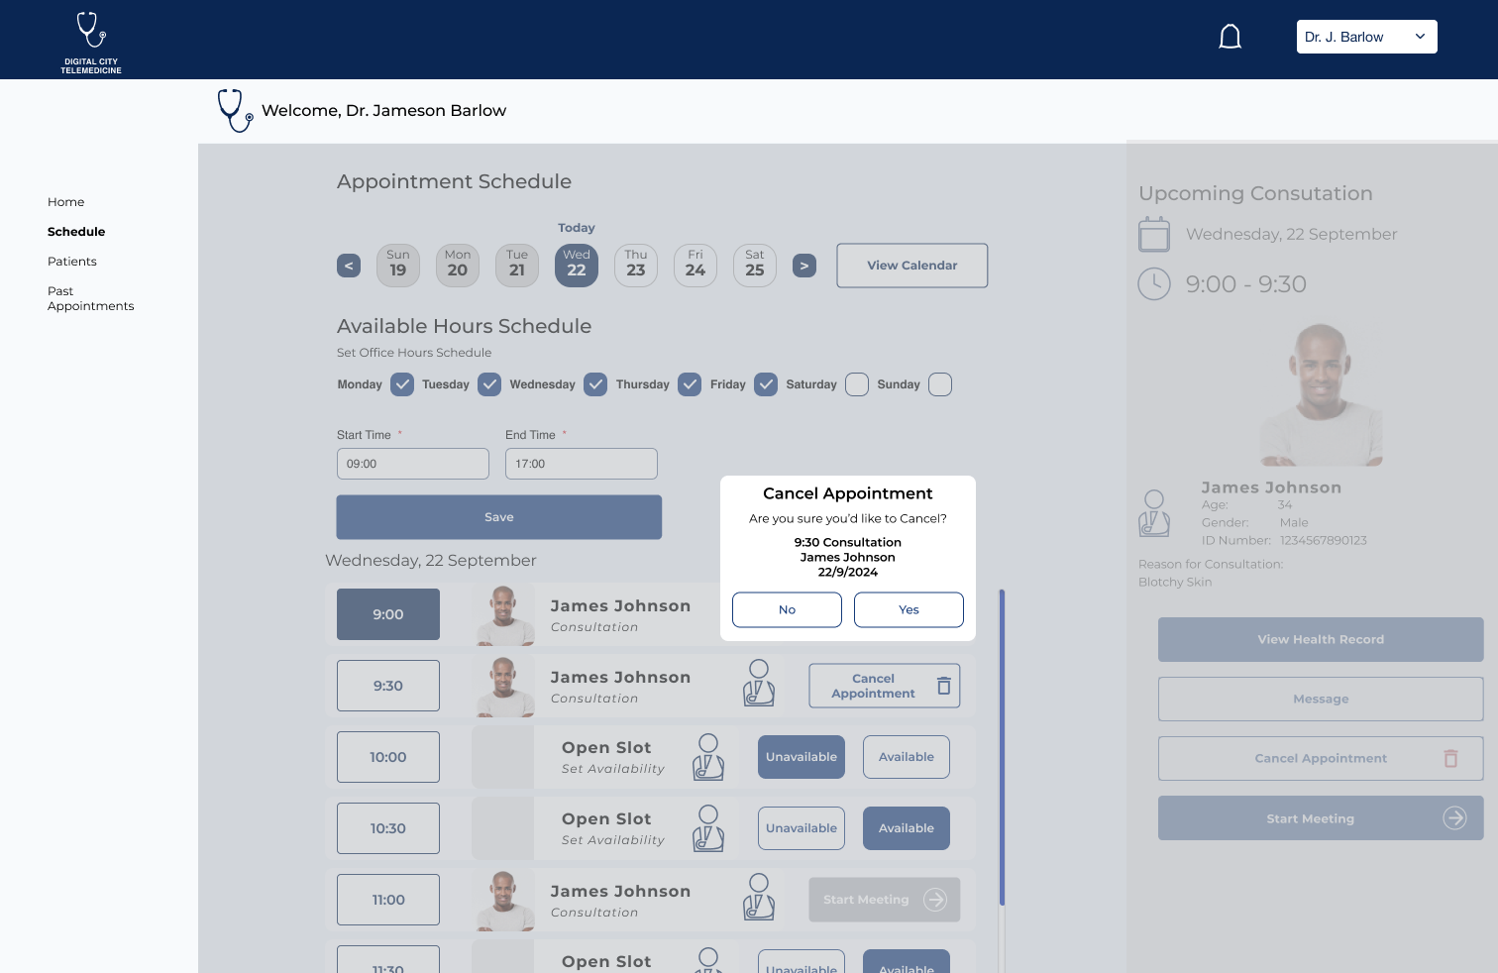The width and height of the screenshot is (1498, 973).
Task: Click the Start Time input field
Action: coord(413,464)
